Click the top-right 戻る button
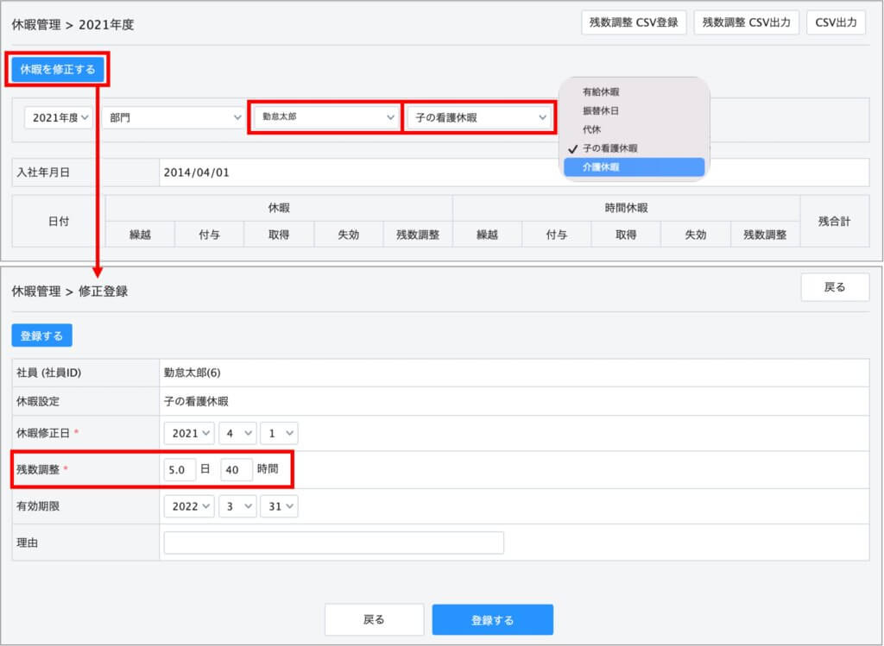This screenshot has width=884, height=646. pyautogui.click(x=834, y=287)
